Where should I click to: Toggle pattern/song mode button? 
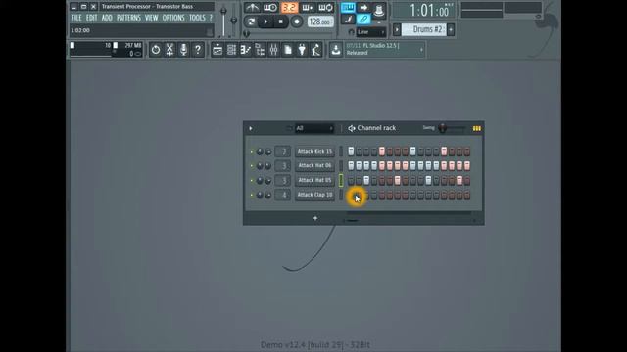251,22
